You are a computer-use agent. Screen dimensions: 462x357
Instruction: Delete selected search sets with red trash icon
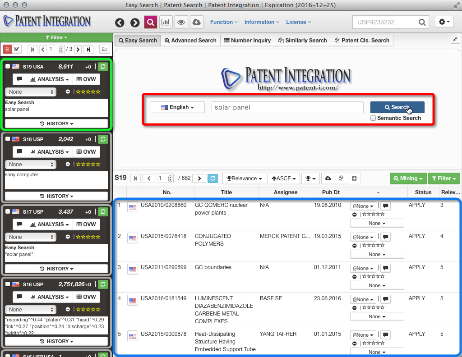point(7,49)
